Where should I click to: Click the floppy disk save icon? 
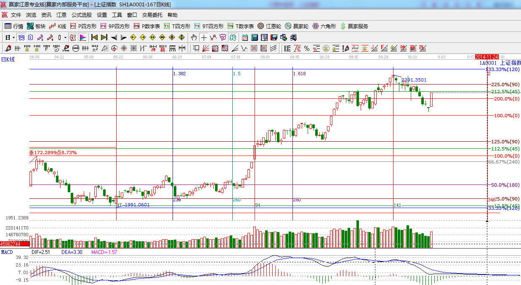274,37
